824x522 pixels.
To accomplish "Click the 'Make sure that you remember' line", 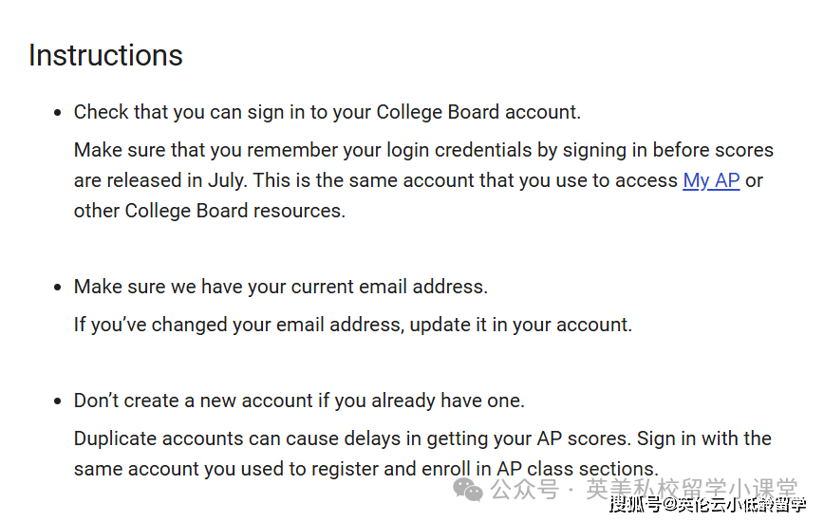I will (423, 150).
